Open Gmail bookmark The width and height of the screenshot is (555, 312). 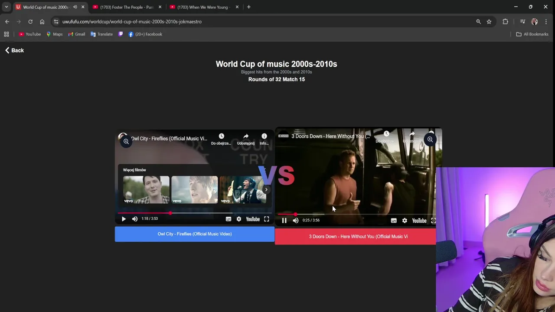(x=76, y=34)
